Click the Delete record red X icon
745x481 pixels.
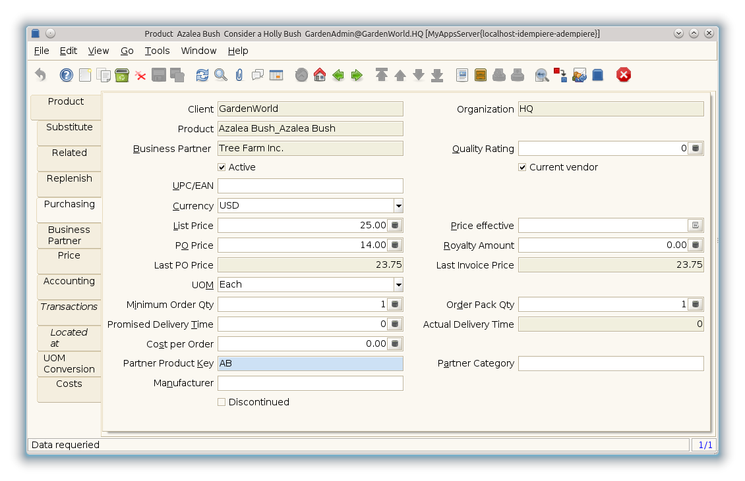[x=140, y=75]
